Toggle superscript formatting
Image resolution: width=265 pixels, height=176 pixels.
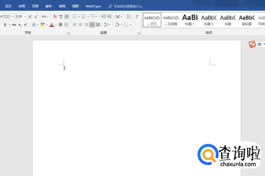[26, 25]
